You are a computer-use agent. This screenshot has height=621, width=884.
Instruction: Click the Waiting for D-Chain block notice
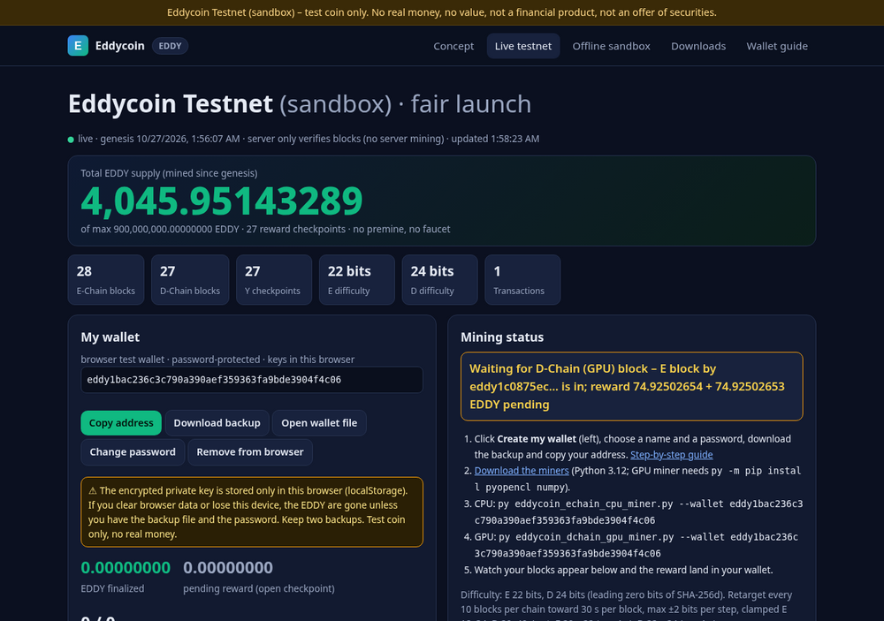631,387
